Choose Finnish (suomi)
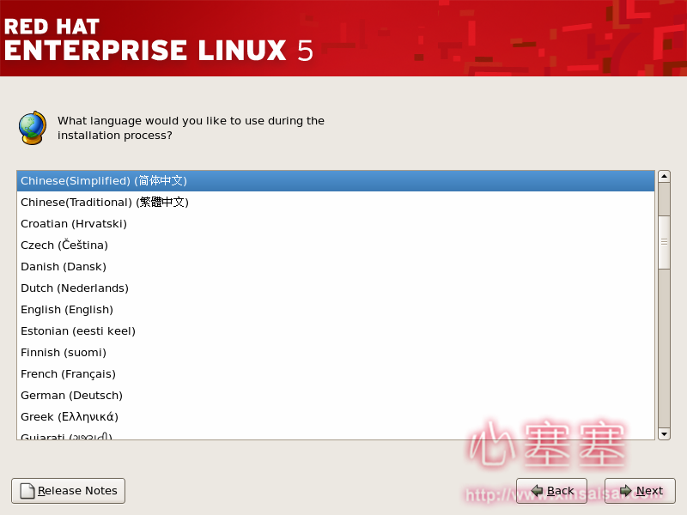This screenshot has width=687, height=515. pos(336,353)
